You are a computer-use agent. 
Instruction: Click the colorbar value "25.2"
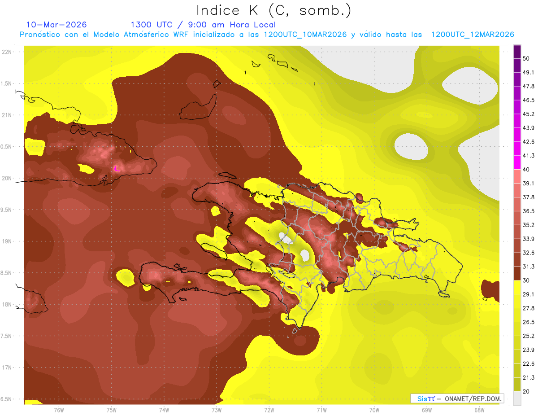[529, 336]
